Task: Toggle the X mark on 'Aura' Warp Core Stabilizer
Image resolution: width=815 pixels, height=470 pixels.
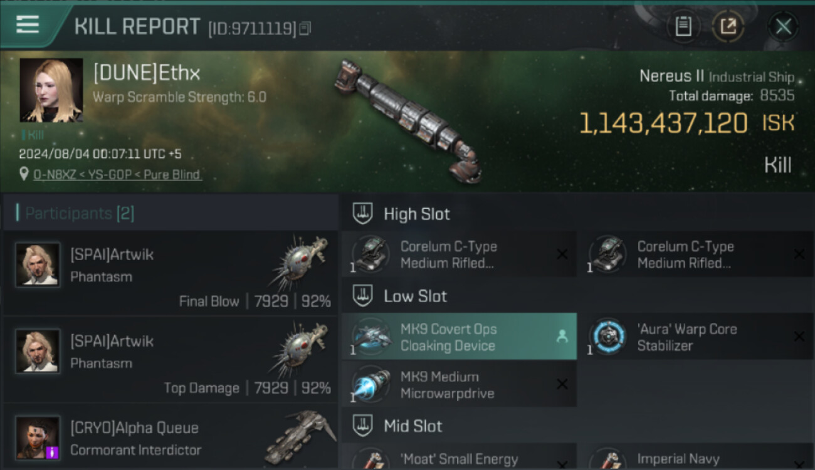Action: pyautogui.click(x=799, y=337)
